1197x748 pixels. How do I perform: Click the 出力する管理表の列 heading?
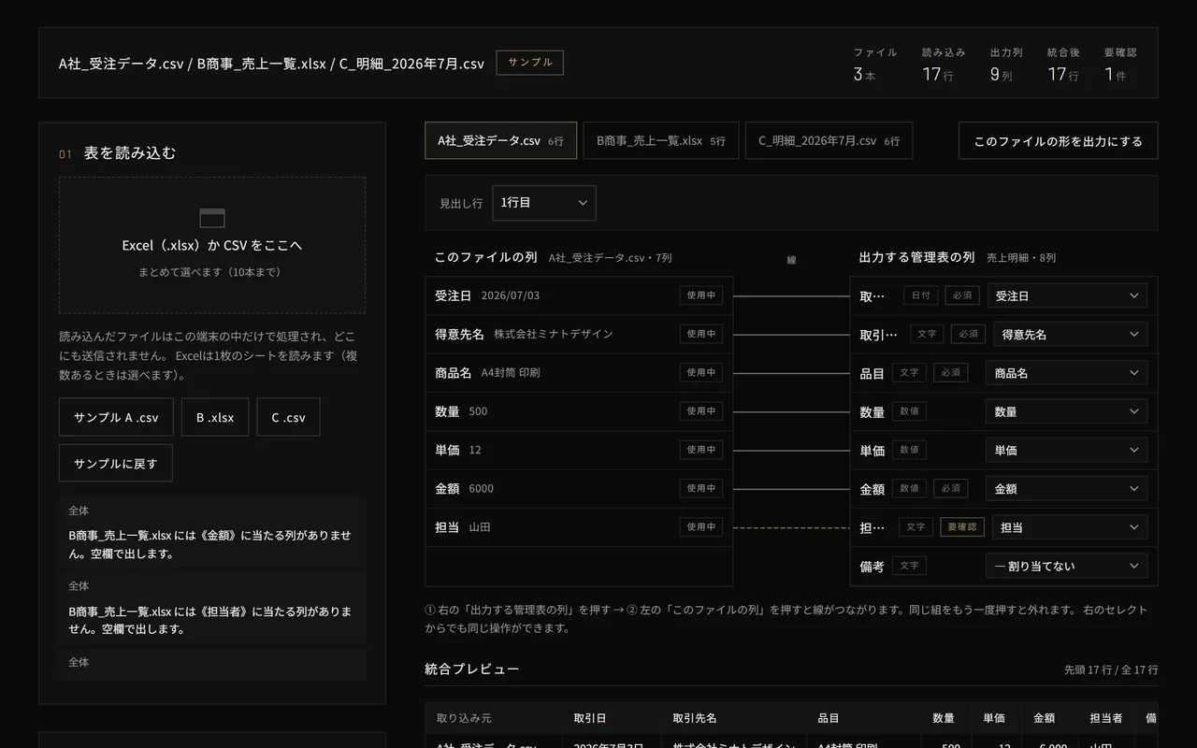click(917, 257)
